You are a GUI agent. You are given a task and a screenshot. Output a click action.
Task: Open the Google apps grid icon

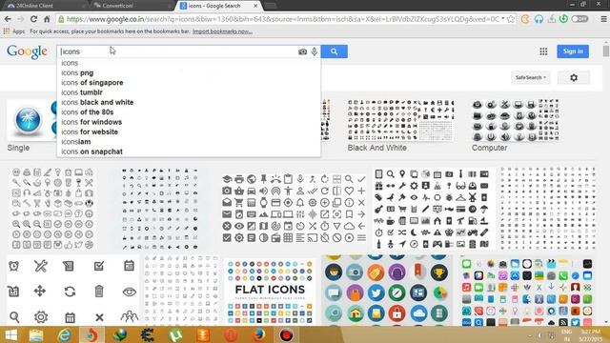(543, 51)
